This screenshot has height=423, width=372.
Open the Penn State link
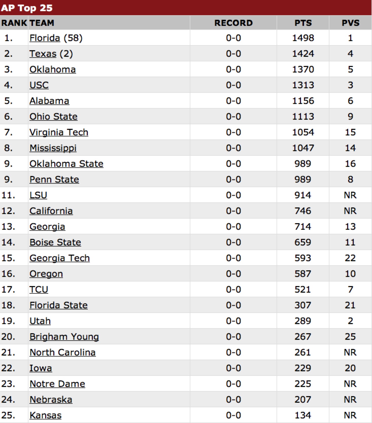(x=54, y=179)
